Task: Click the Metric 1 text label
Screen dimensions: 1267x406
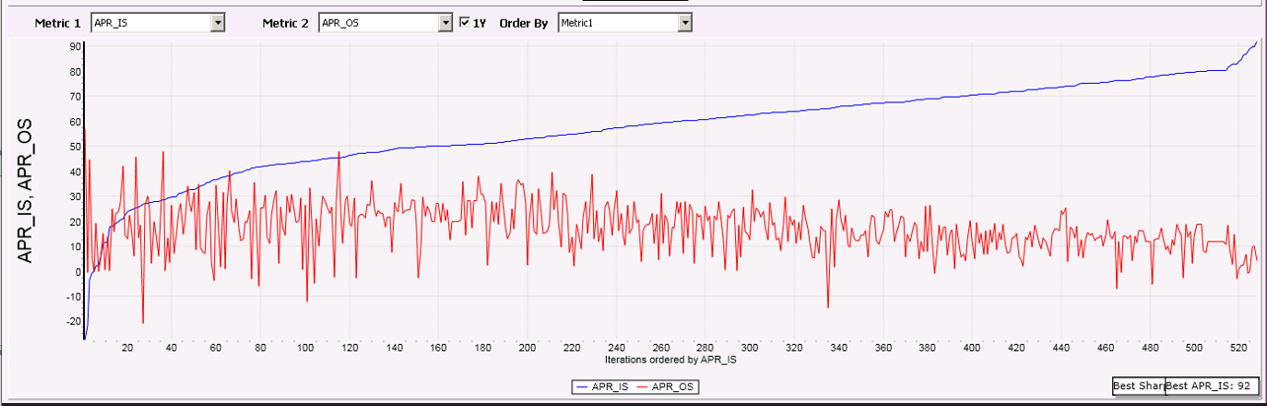Action: point(57,23)
